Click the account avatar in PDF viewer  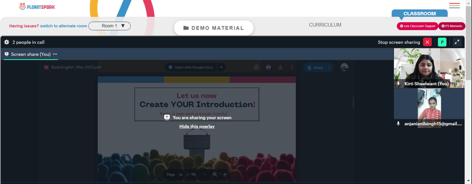pos(345,67)
